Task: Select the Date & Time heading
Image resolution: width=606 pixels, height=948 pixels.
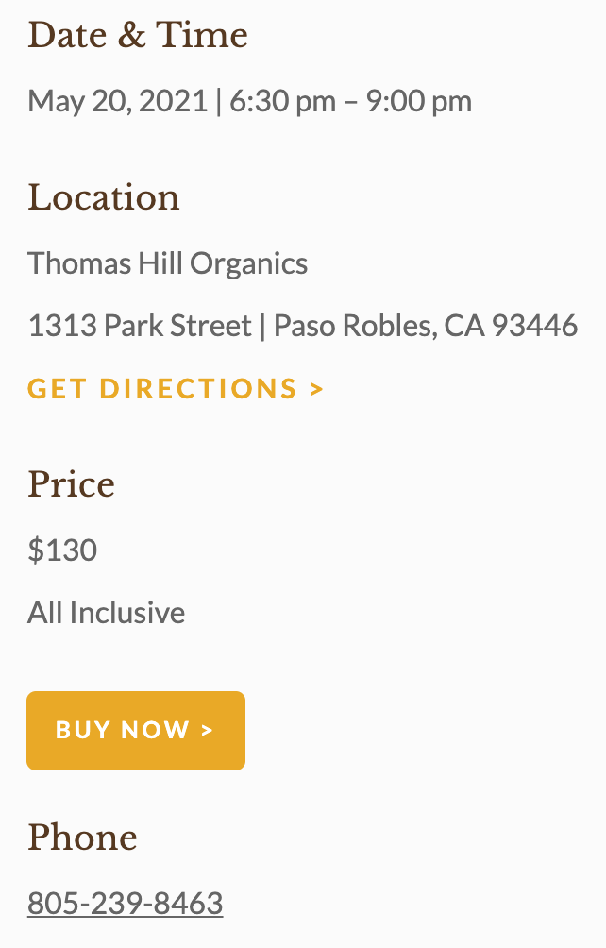Action: tap(138, 35)
